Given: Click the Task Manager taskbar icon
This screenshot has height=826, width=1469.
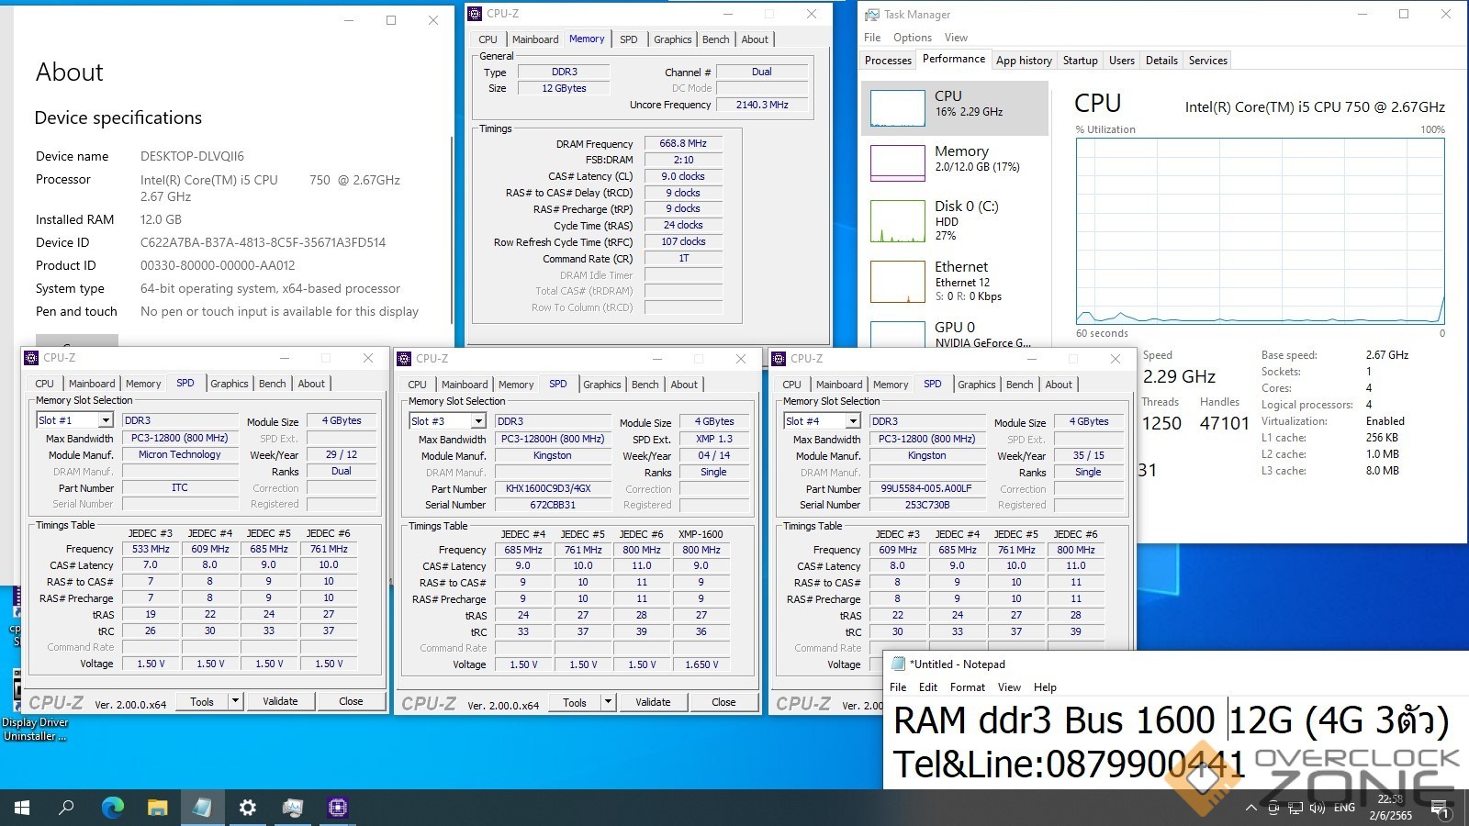Looking at the screenshot, I should (x=293, y=808).
